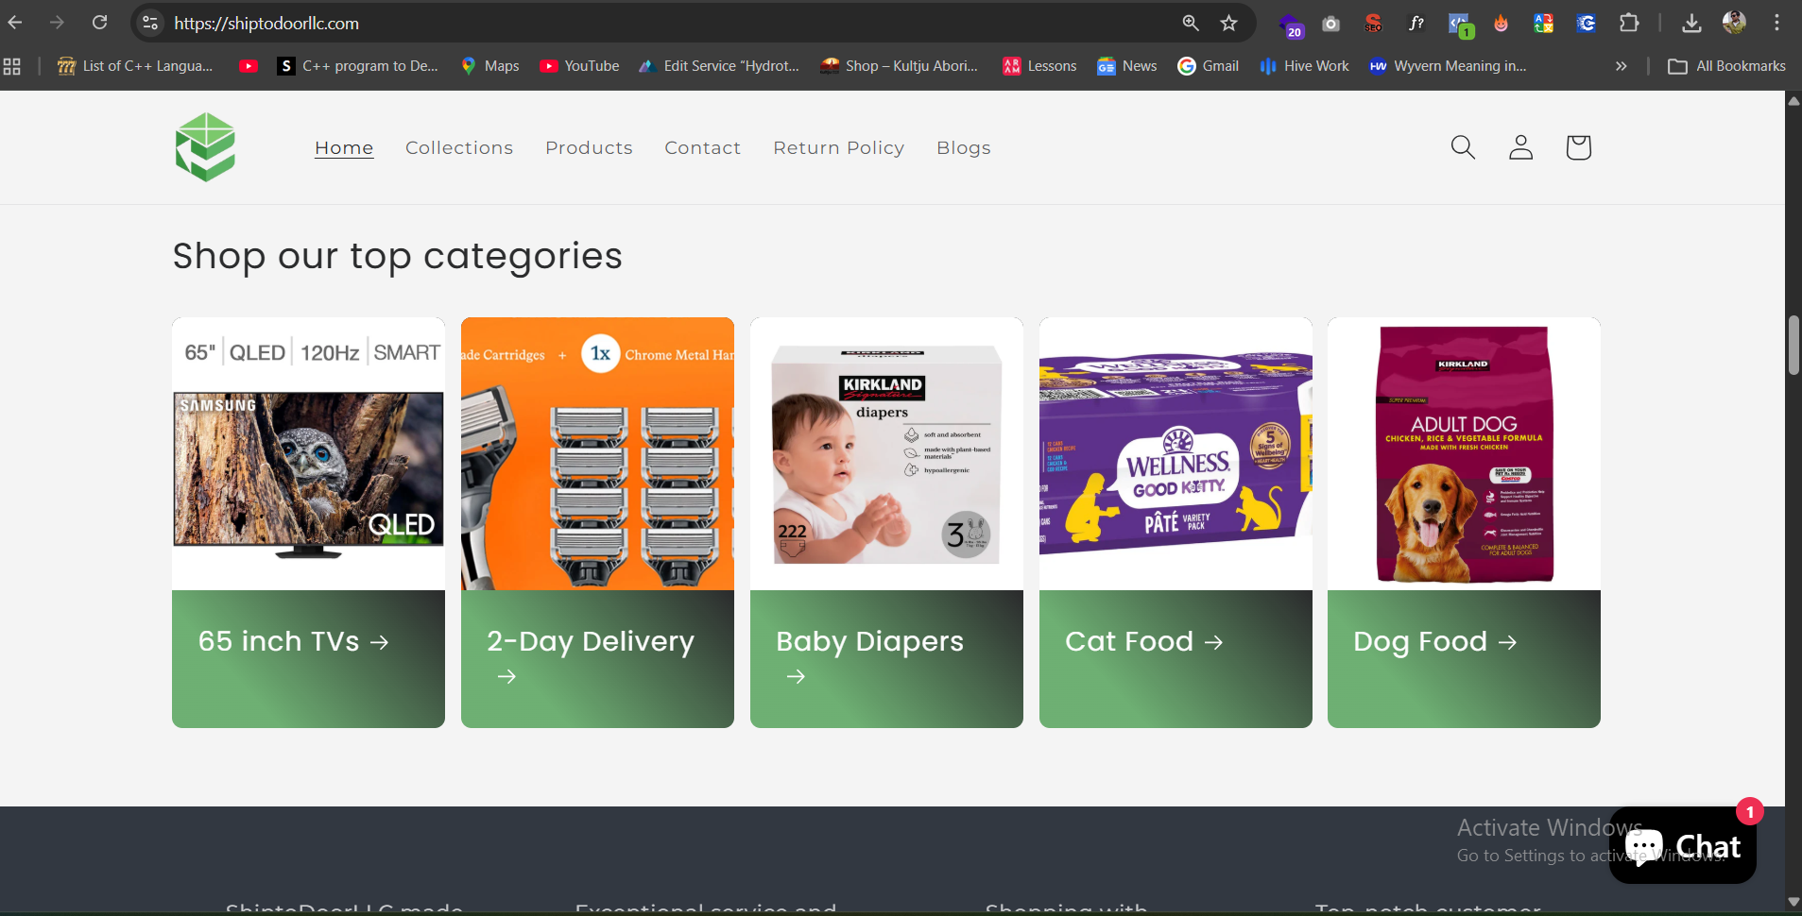Open the shopping cart icon
1802x916 pixels.
pyautogui.click(x=1578, y=147)
